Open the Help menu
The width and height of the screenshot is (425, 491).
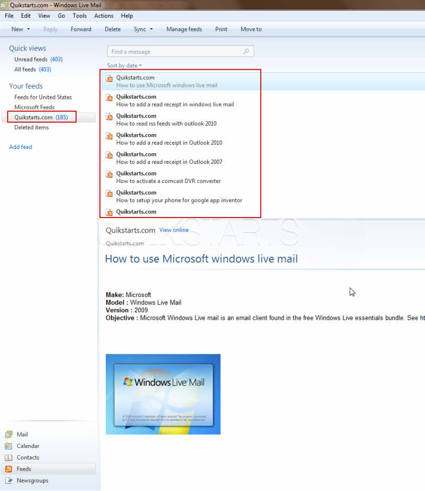pyautogui.click(x=127, y=15)
